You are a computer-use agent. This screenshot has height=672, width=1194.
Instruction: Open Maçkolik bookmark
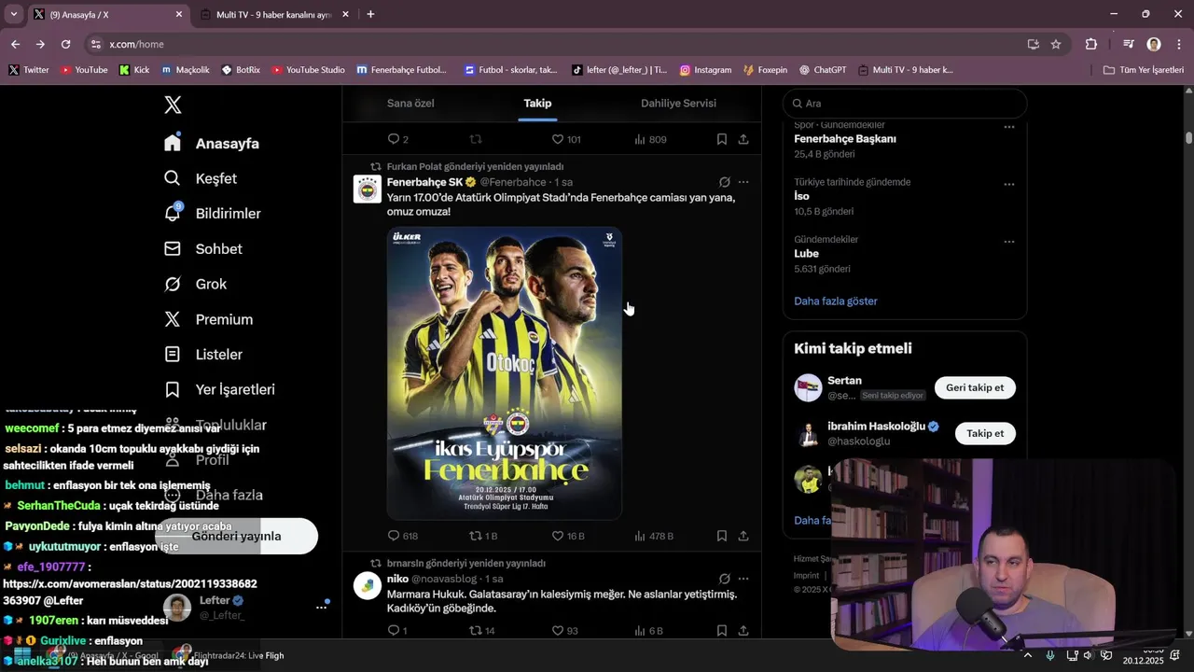point(185,70)
